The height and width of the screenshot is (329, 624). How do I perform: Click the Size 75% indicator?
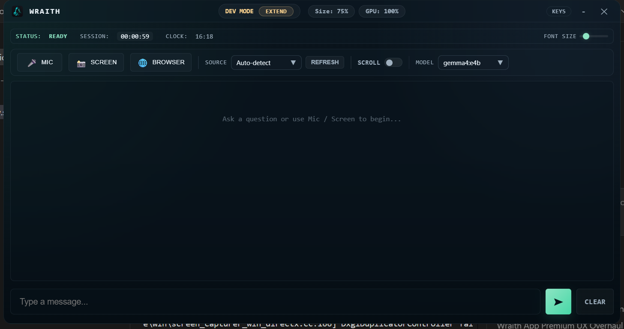click(x=331, y=11)
